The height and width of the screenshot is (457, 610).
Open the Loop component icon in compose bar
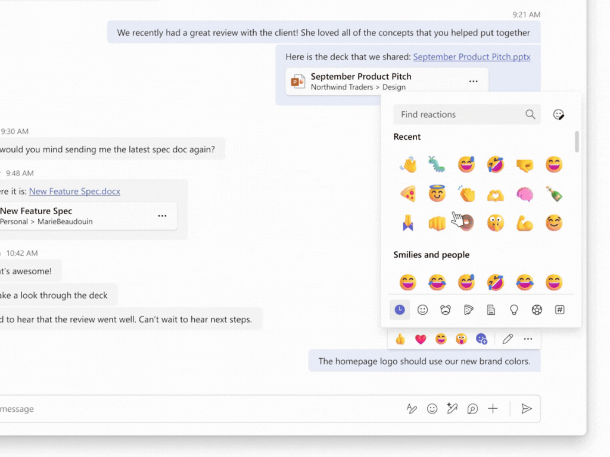(x=472, y=409)
